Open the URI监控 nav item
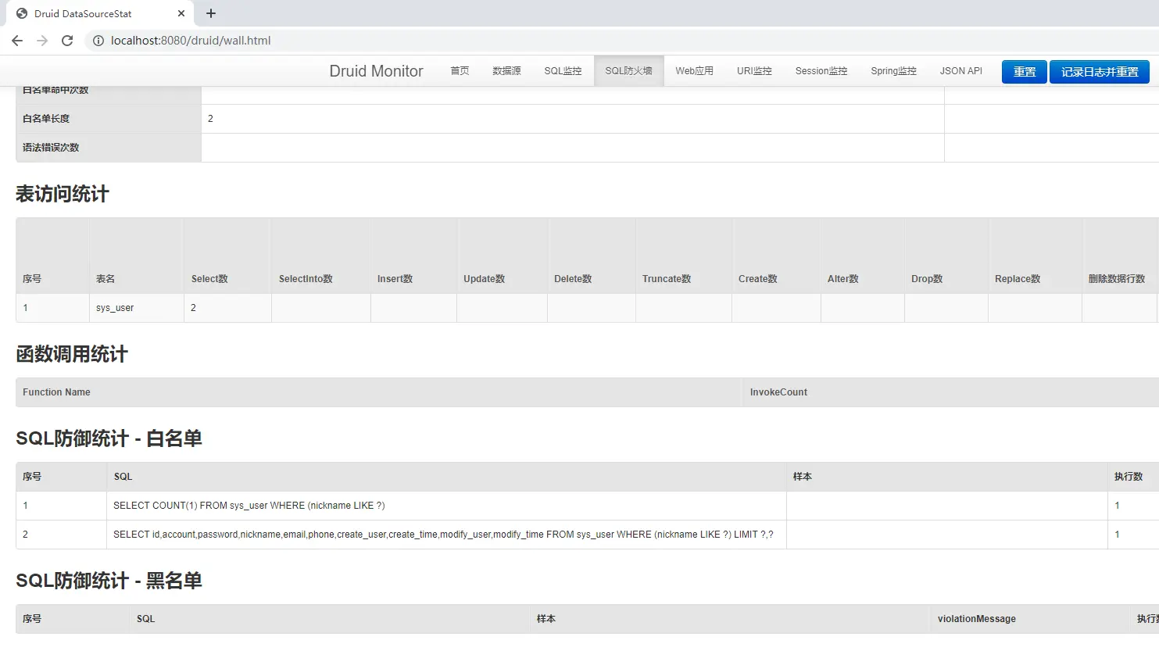This screenshot has height=651, width=1159. click(754, 71)
